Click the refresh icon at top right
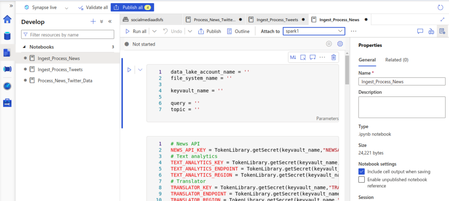This screenshot has height=201, width=449. [x=440, y=7]
